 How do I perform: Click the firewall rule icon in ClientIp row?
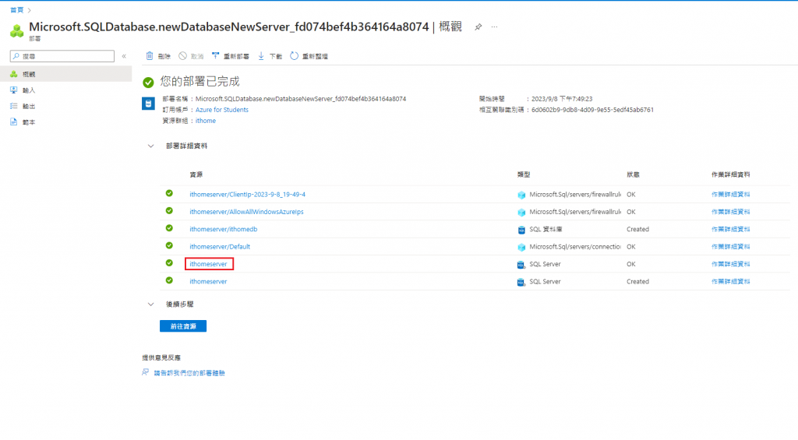pyautogui.click(x=521, y=195)
